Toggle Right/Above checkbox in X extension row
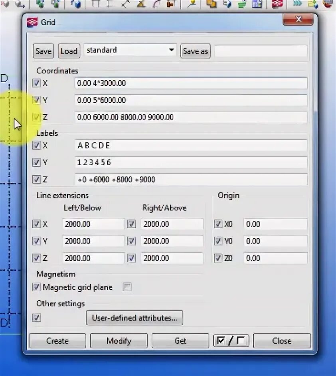The image size is (336, 376). click(x=131, y=224)
